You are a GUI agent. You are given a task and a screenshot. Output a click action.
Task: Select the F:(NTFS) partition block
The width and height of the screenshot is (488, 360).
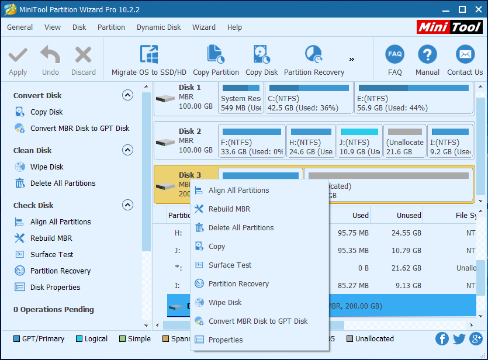point(252,141)
